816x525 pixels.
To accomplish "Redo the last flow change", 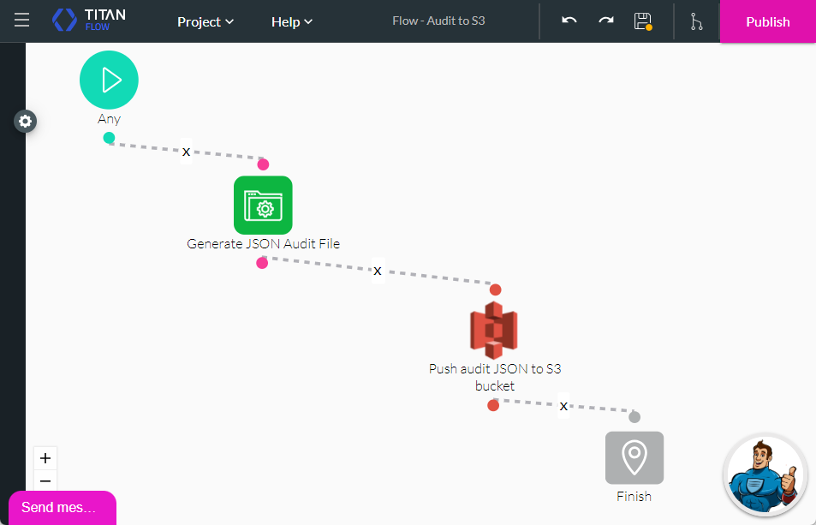I will pos(605,21).
